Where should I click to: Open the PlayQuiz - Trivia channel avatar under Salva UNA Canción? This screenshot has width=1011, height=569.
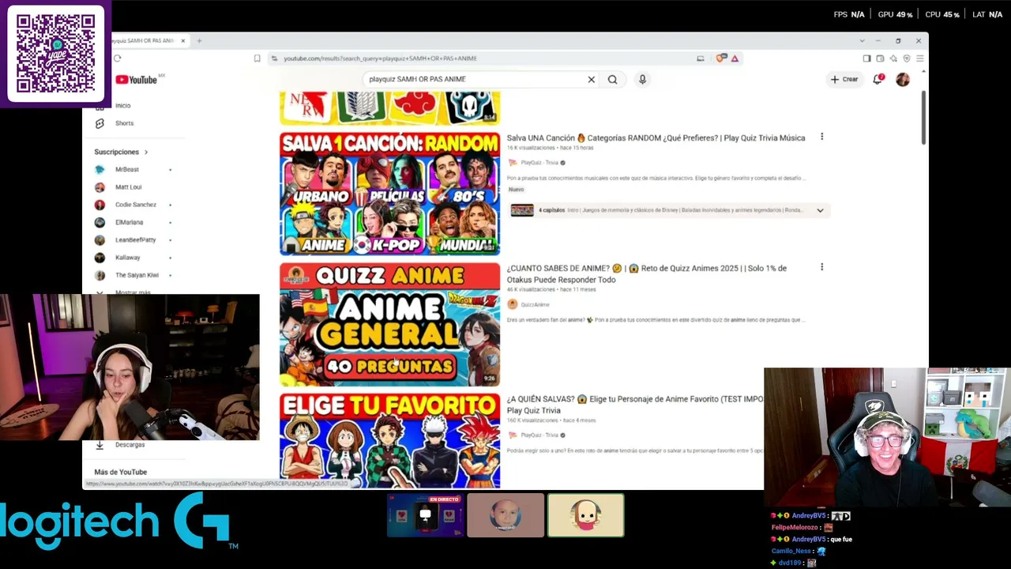pos(513,163)
